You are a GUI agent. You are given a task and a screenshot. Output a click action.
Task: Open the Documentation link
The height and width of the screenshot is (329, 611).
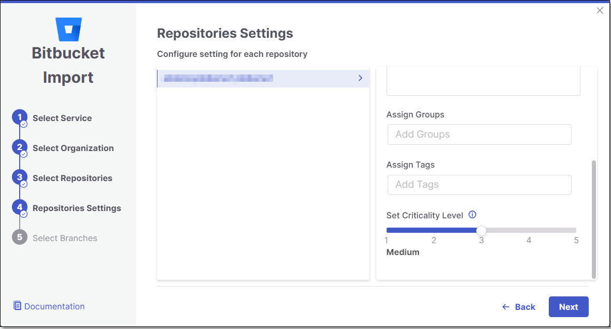tap(54, 306)
